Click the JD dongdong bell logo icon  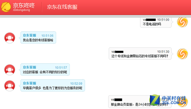click(6, 7)
